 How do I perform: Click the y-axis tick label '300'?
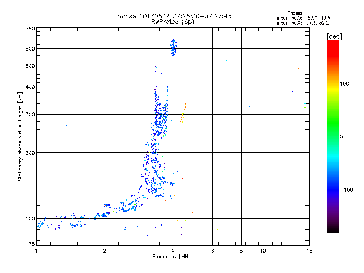tap(30, 114)
